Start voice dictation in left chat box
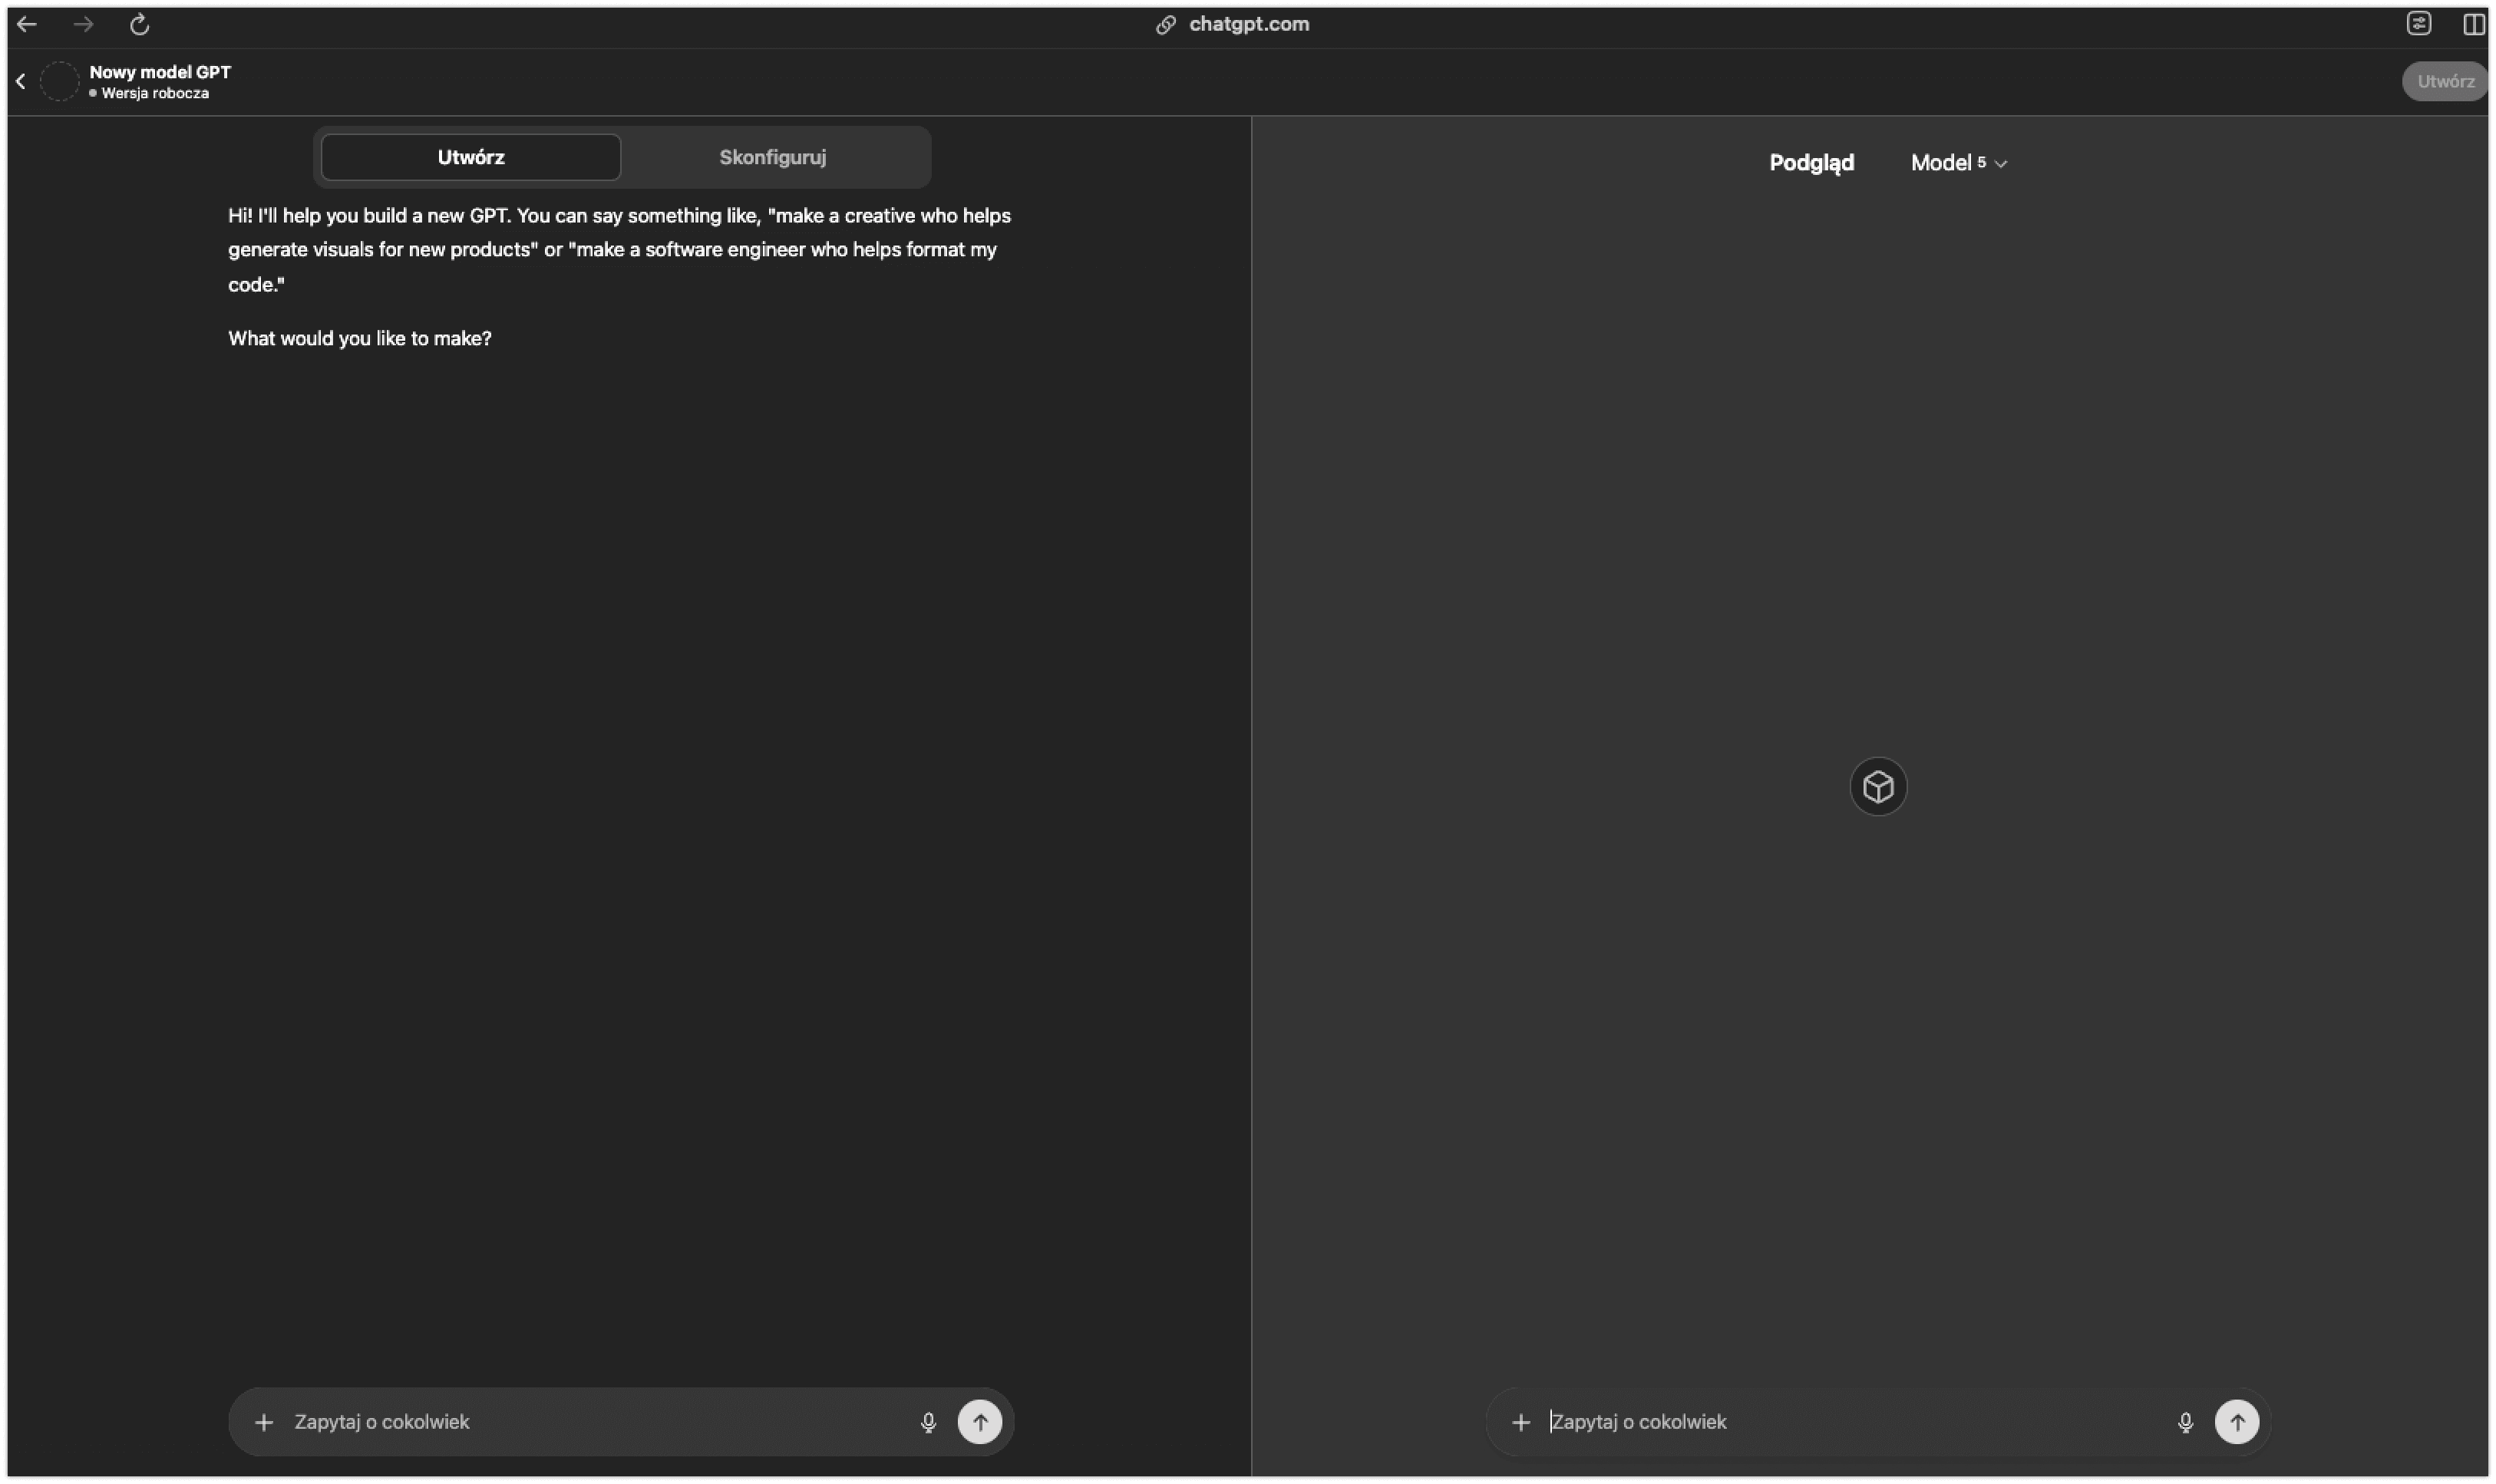2496x1484 pixels. (928, 1422)
